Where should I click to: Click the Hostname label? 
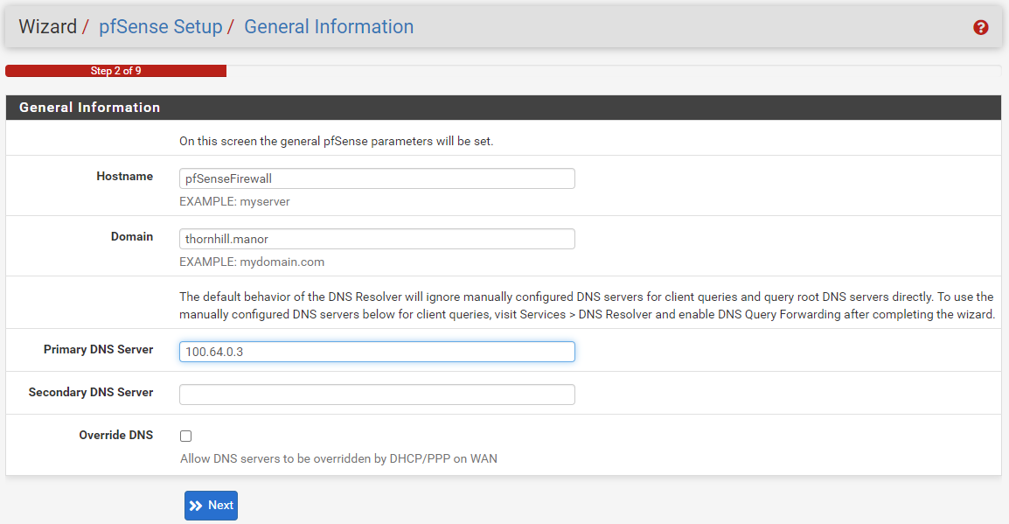(125, 177)
